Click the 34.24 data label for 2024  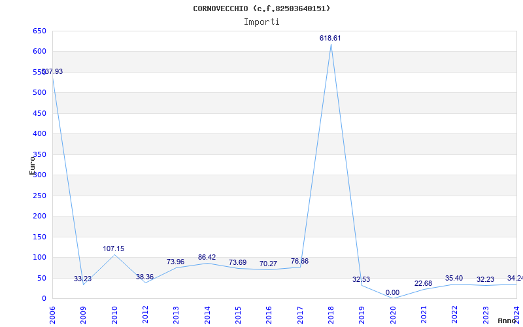[515, 279]
